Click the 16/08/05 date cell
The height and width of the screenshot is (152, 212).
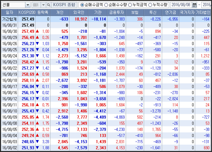9,129
